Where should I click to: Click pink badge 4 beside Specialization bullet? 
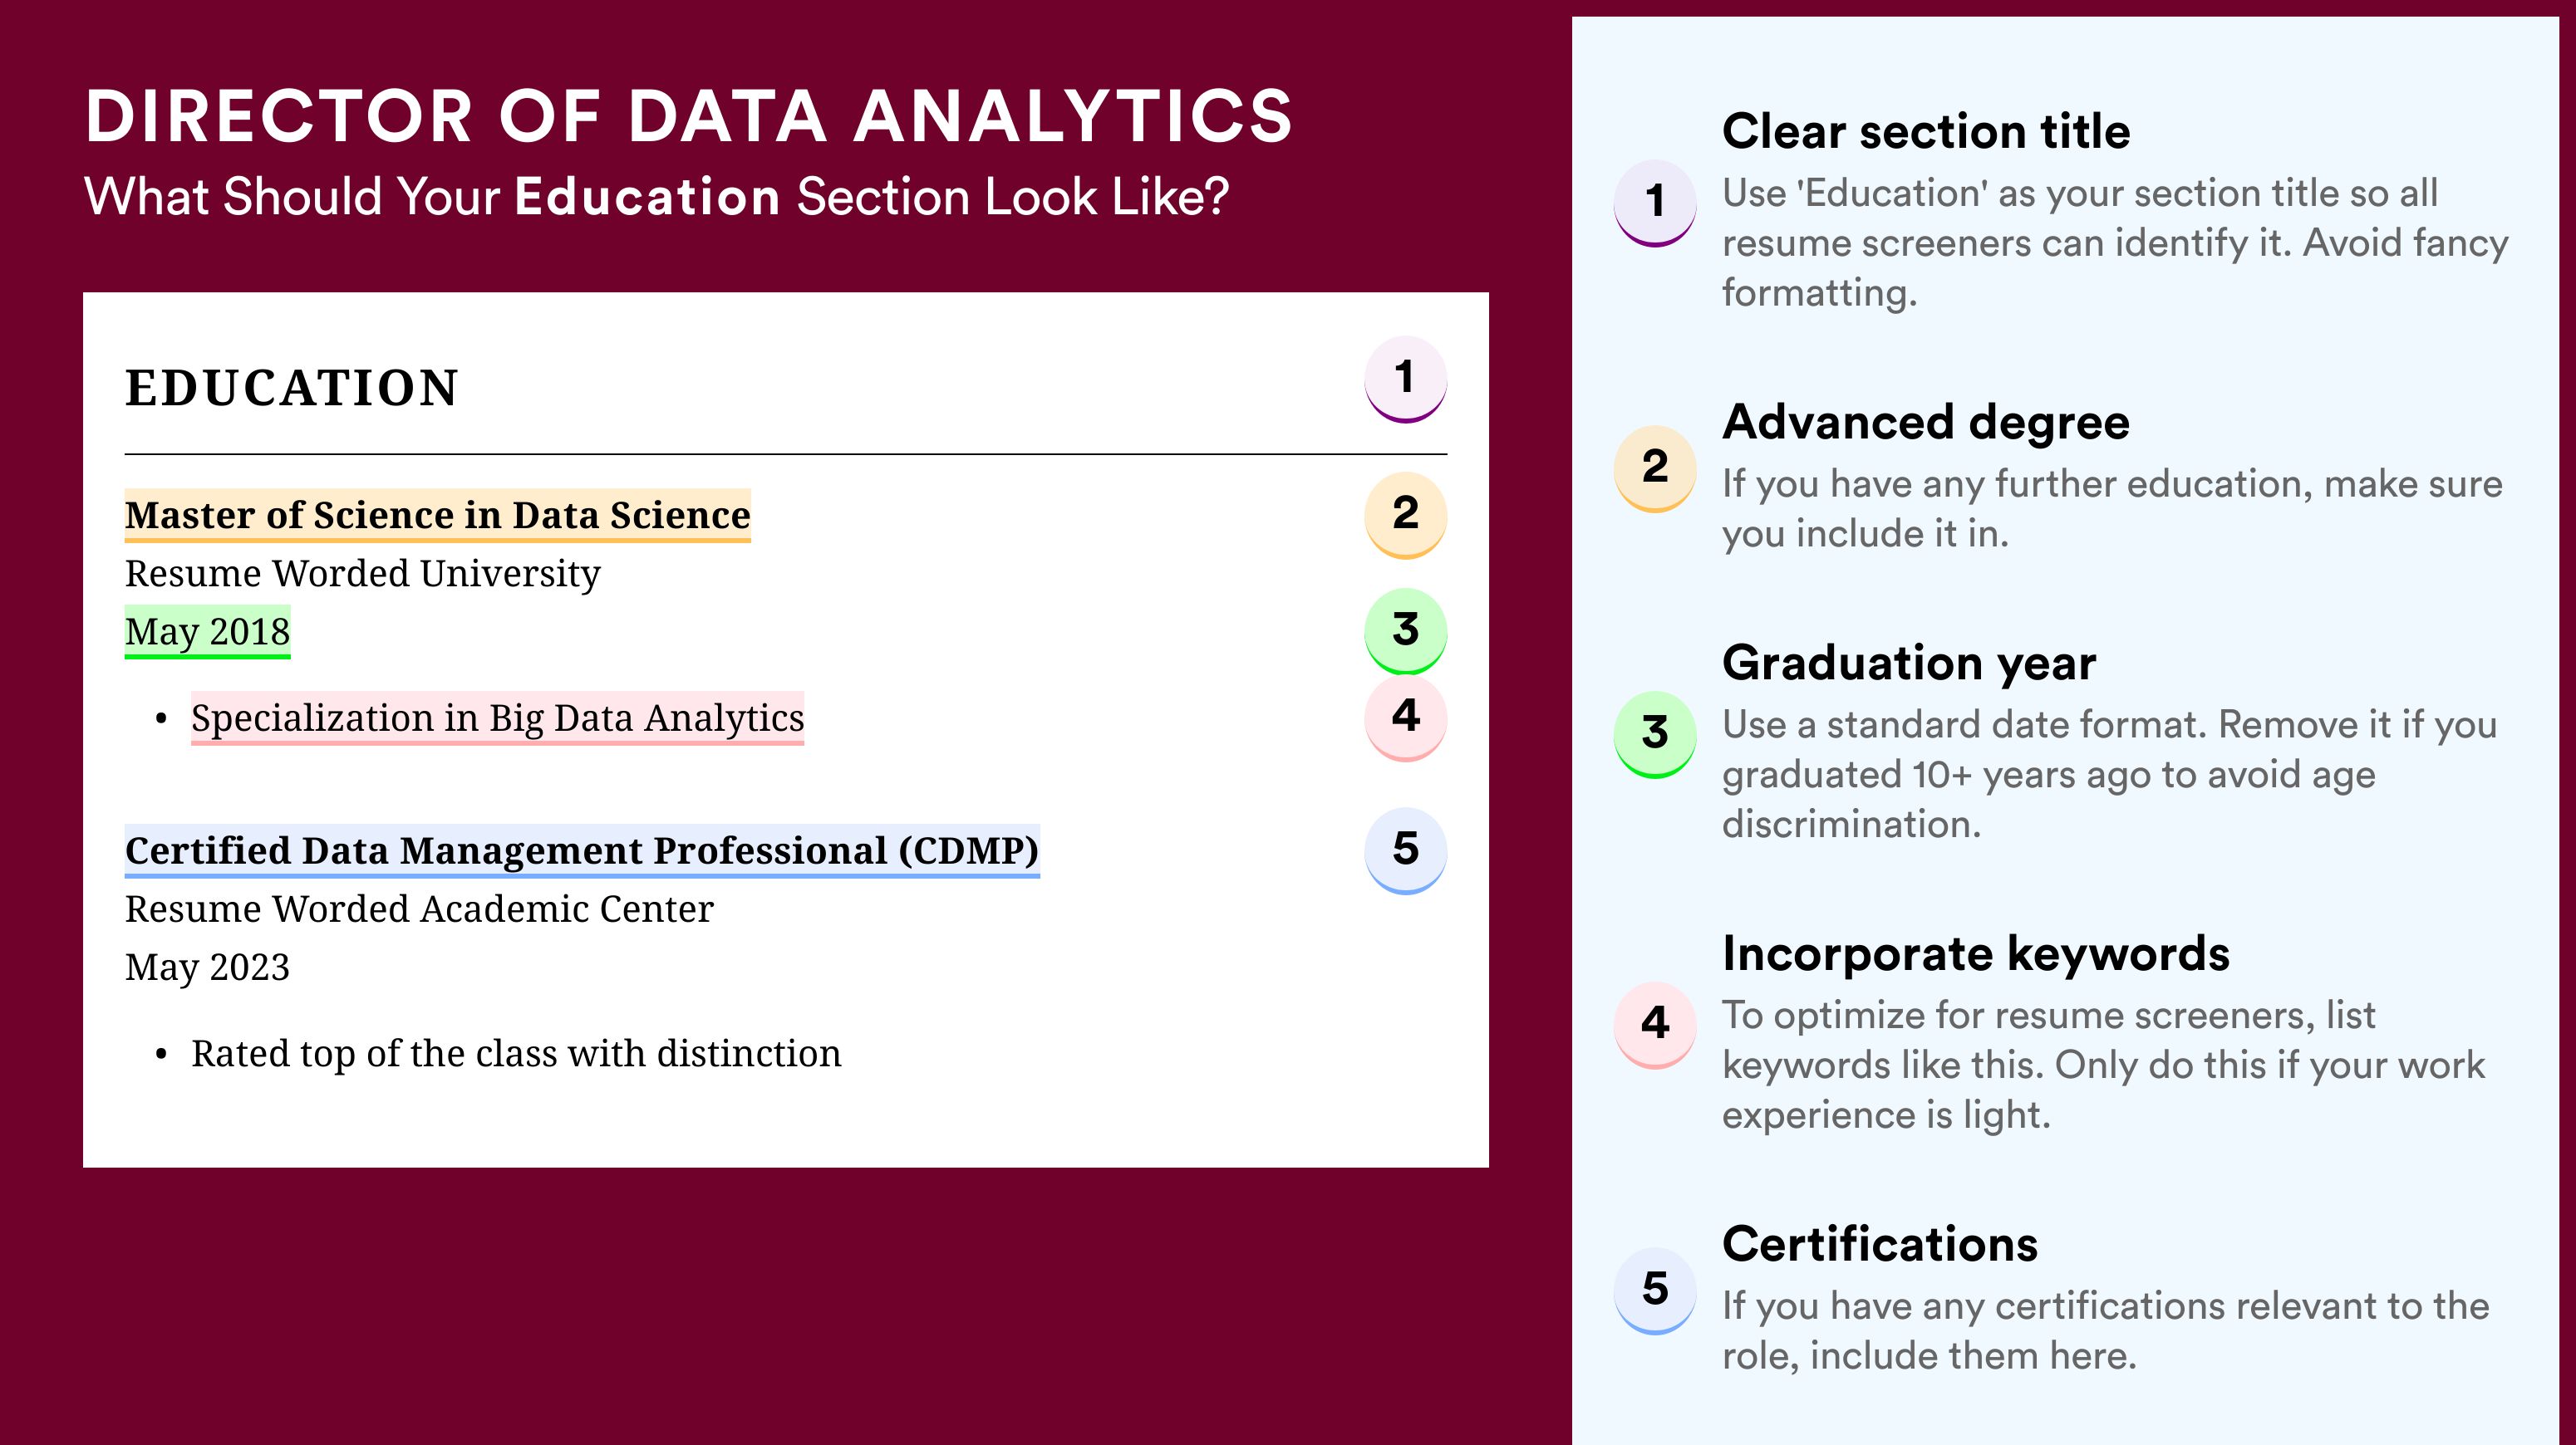(1405, 718)
